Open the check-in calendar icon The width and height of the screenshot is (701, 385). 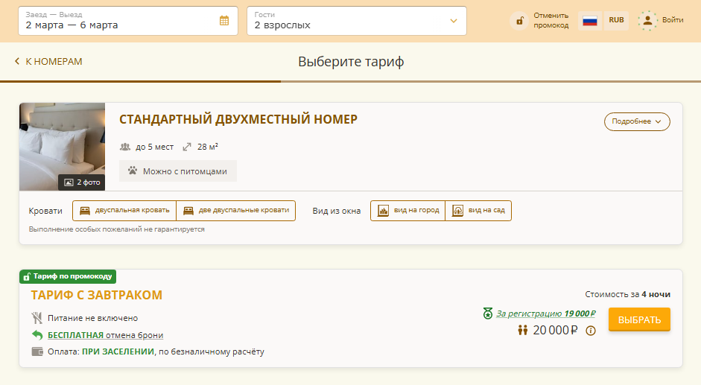(x=224, y=21)
